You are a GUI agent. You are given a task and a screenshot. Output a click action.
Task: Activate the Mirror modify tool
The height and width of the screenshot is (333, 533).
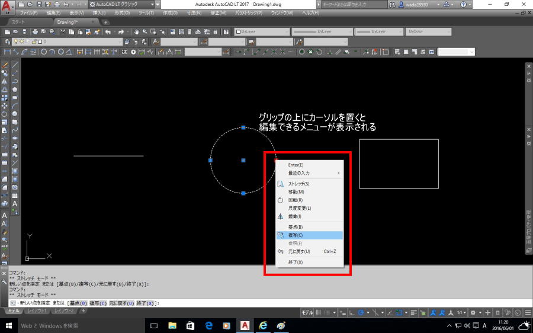(4, 81)
